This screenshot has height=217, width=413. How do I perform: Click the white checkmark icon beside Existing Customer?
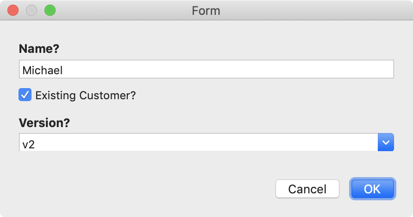25,95
